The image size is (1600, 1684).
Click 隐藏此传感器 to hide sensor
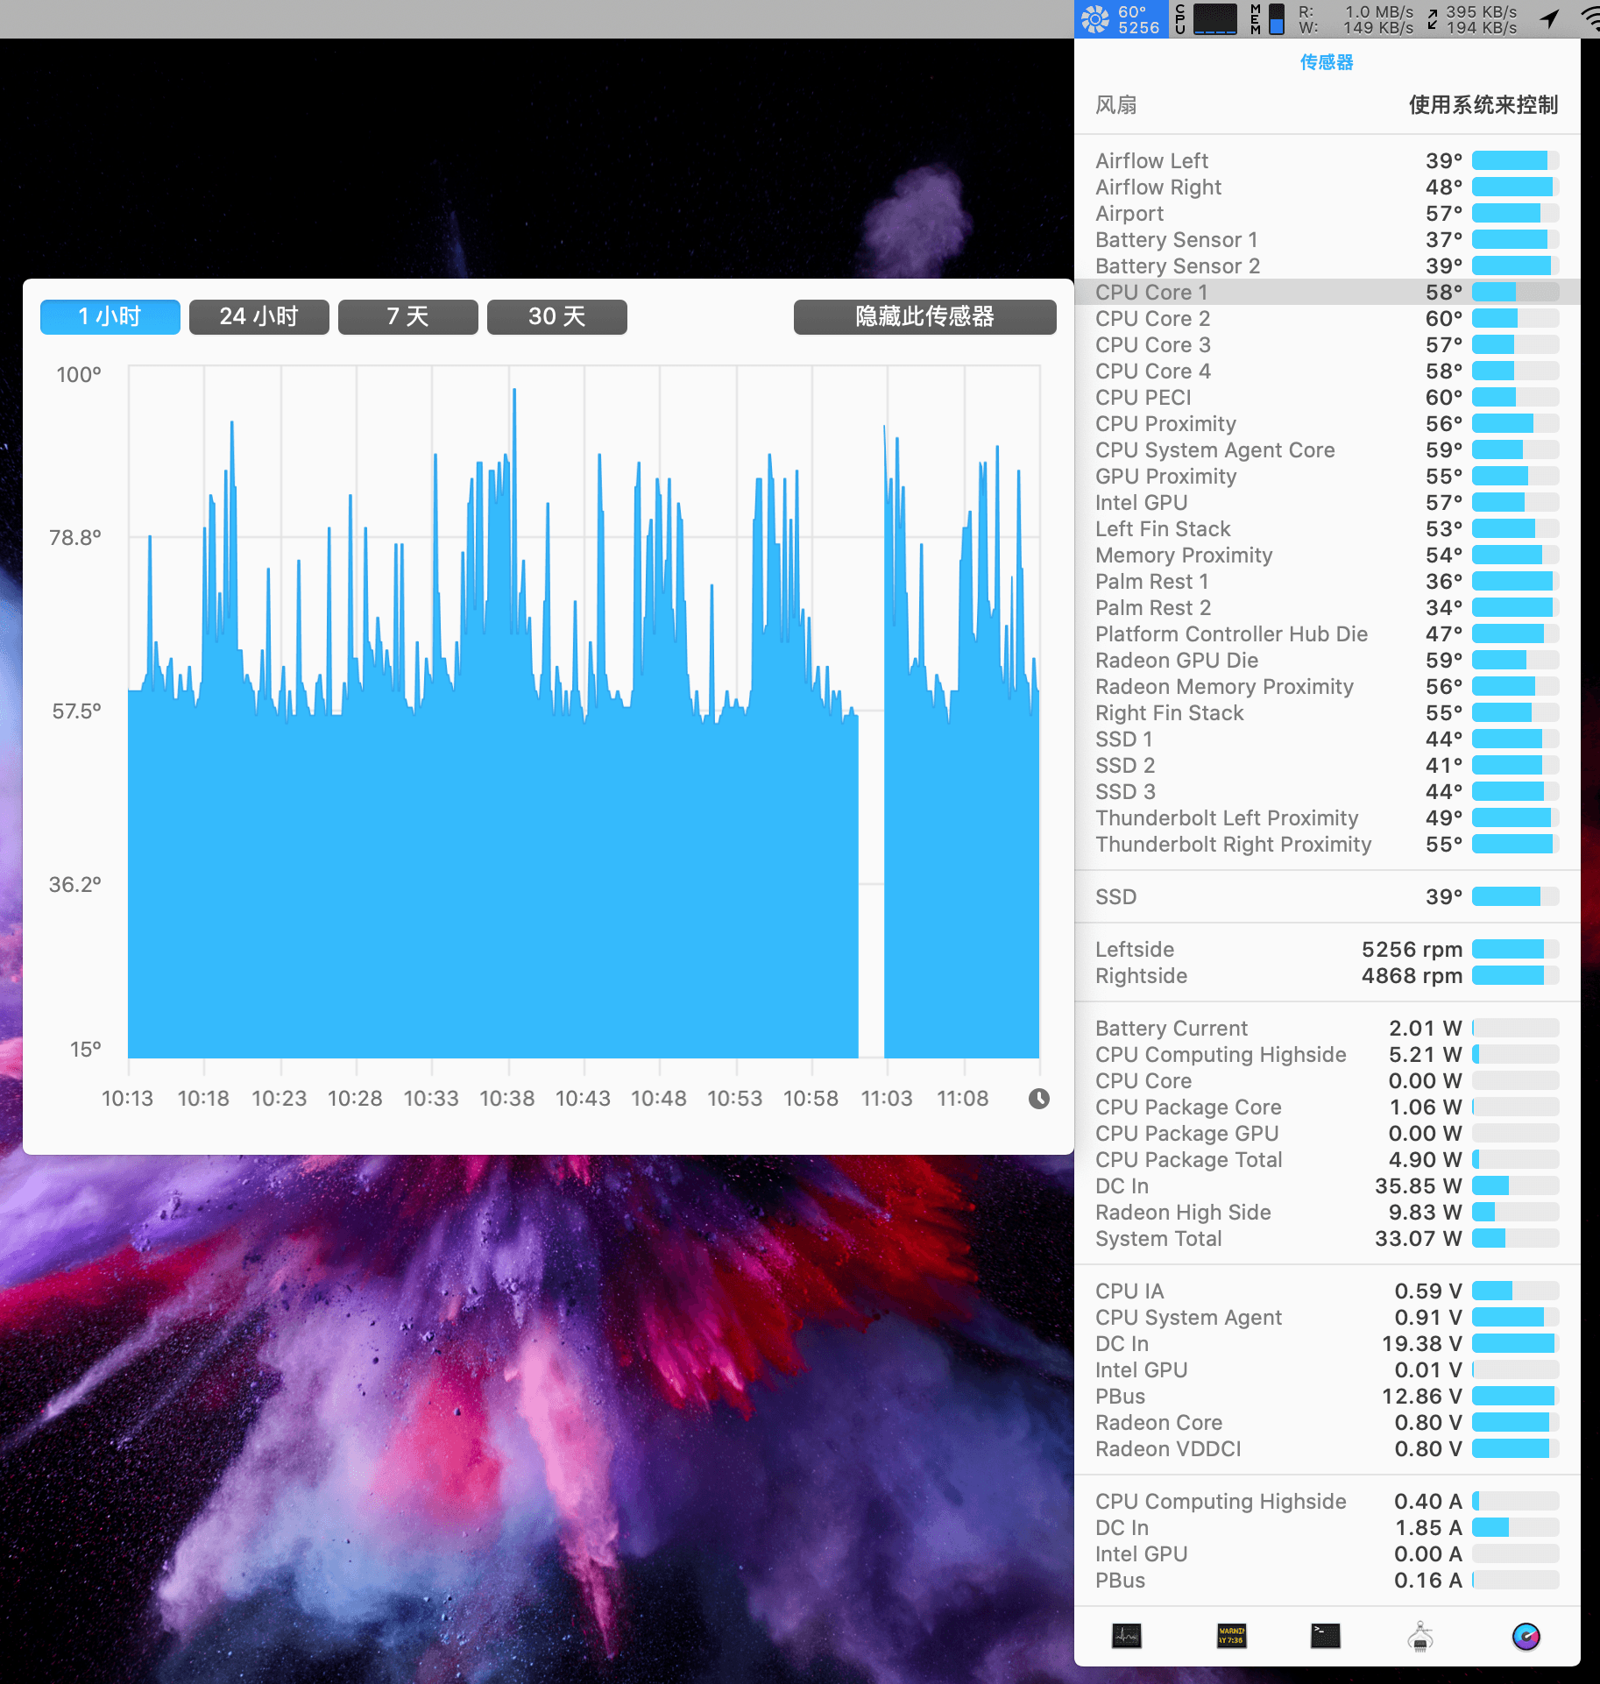tap(925, 316)
